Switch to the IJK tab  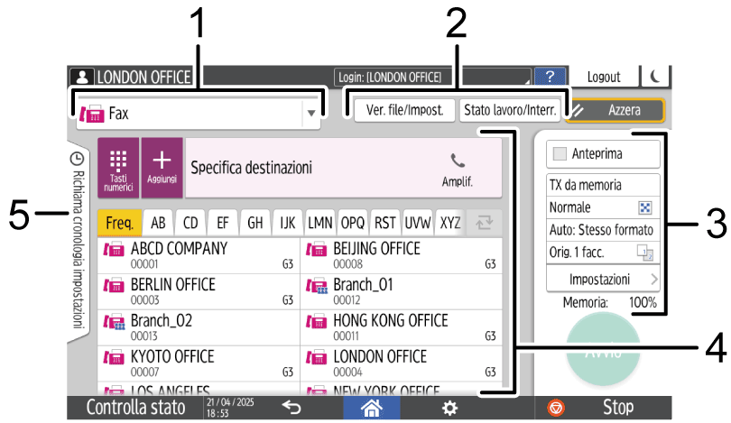pos(288,223)
